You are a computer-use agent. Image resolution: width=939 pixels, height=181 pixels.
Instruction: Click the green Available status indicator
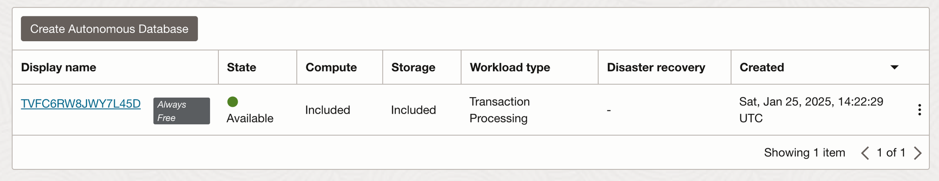click(232, 101)
